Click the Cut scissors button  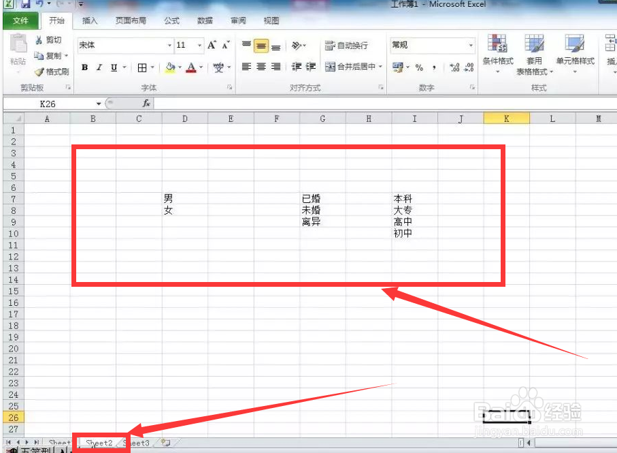click(x=48, y=40)
